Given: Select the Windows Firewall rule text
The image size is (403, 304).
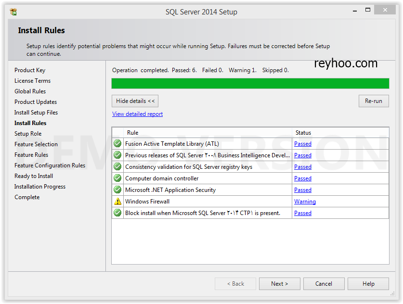Looking at the screenshot, I should (x=147, y=202).
